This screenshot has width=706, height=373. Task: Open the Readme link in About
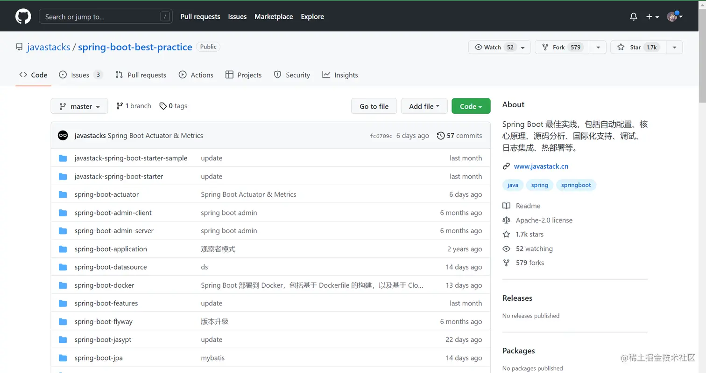point(522,206)
